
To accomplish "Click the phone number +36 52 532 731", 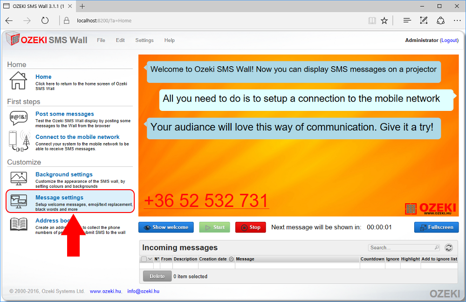I will [206, 201].
